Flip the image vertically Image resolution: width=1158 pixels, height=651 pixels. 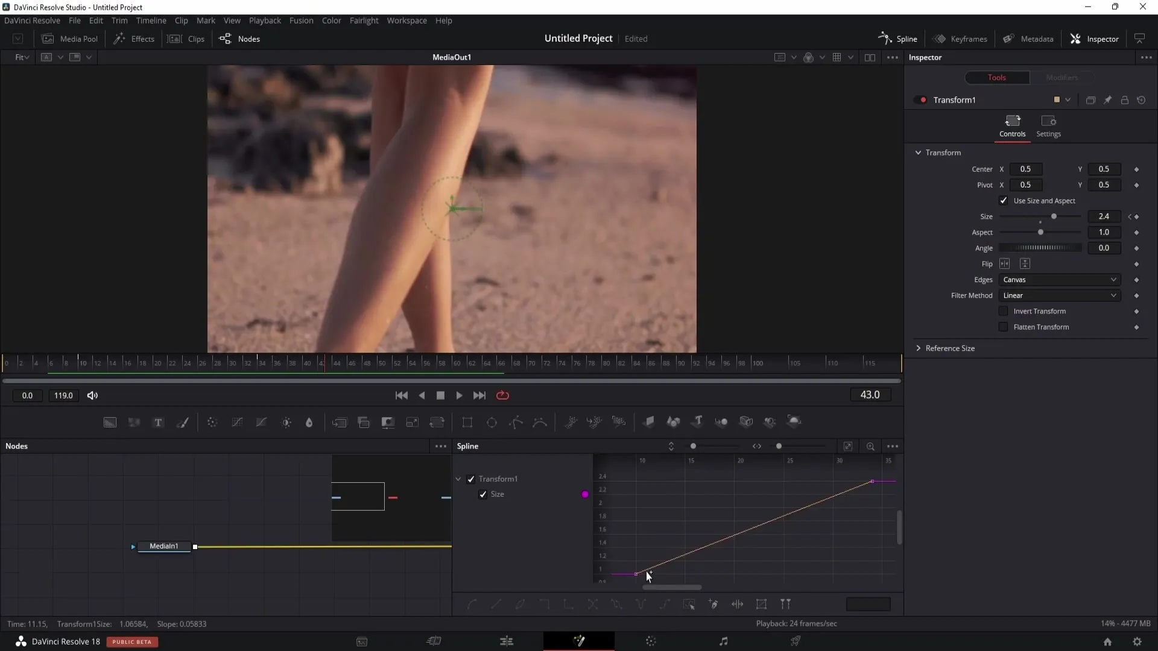1025,264
